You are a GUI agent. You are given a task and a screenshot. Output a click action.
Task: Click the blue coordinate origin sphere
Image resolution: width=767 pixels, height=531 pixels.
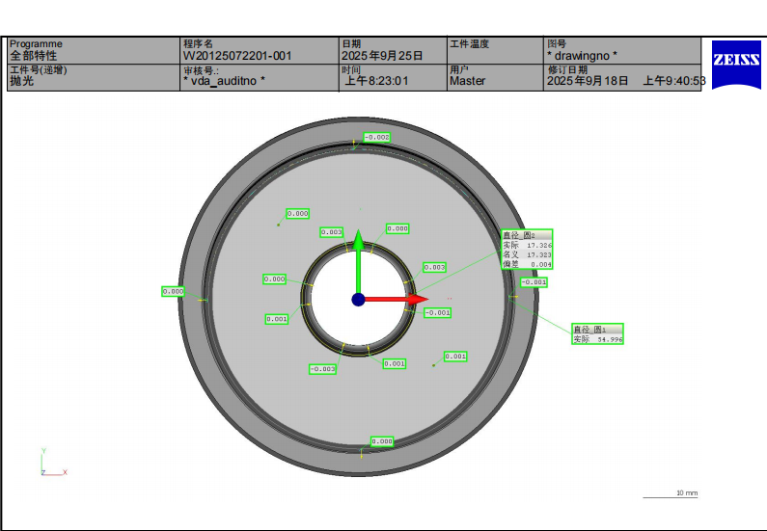(358, 300)
